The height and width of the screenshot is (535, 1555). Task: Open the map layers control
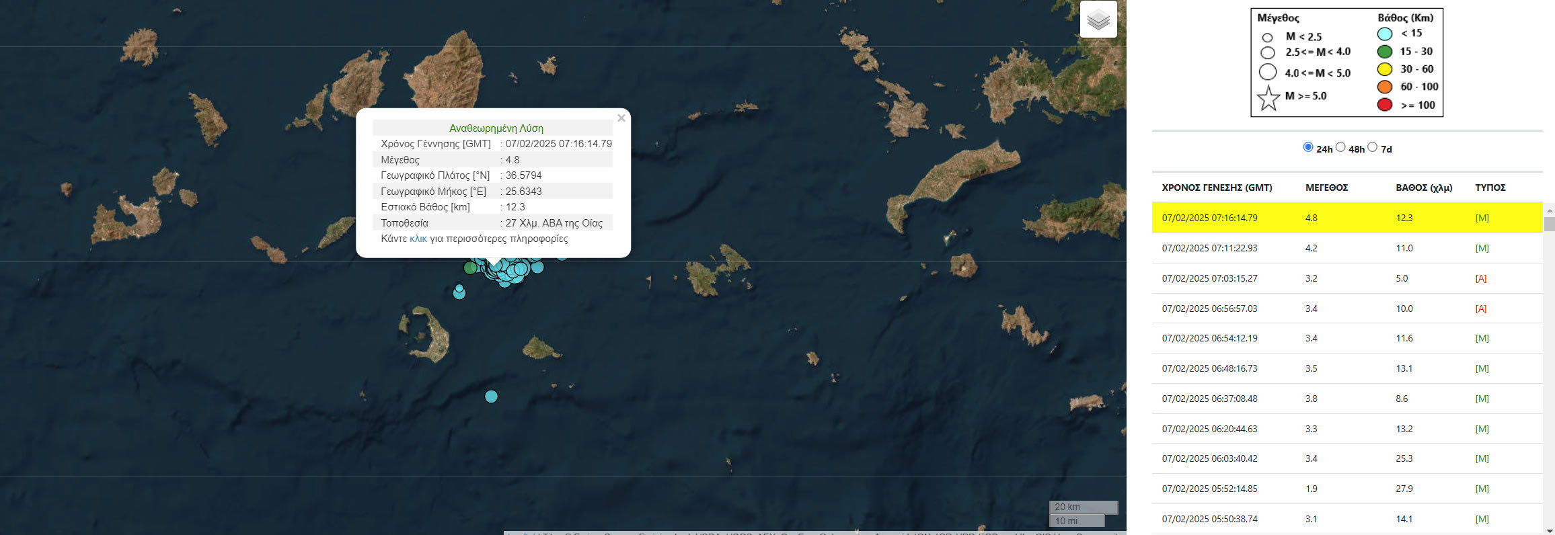tap(1098, 19)
